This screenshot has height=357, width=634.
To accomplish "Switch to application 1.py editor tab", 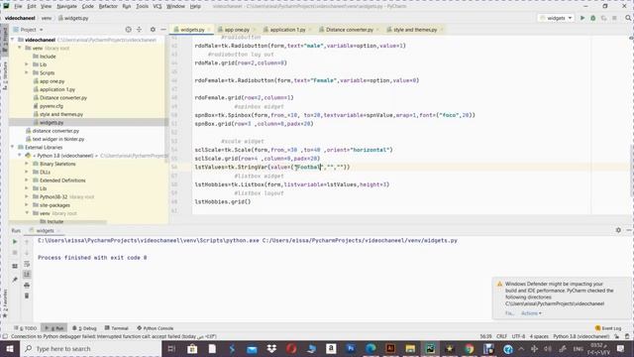I will pos(287,30).
